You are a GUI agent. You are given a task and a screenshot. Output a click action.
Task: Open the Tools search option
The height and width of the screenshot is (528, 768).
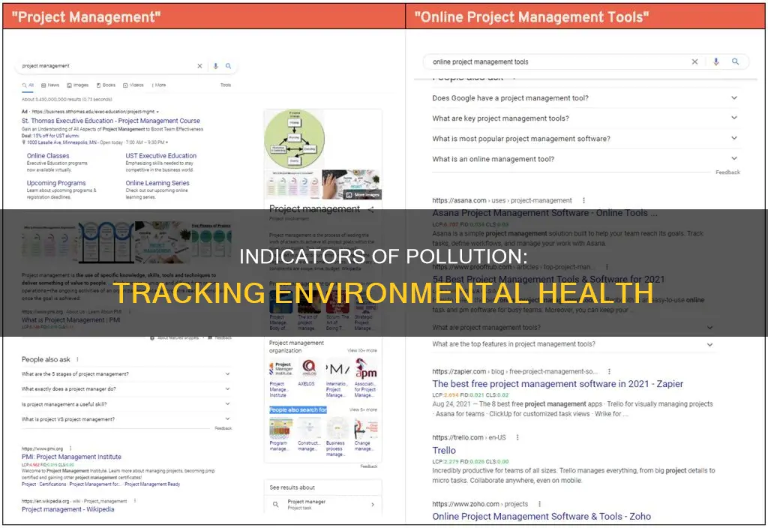(x=225, y=85)
